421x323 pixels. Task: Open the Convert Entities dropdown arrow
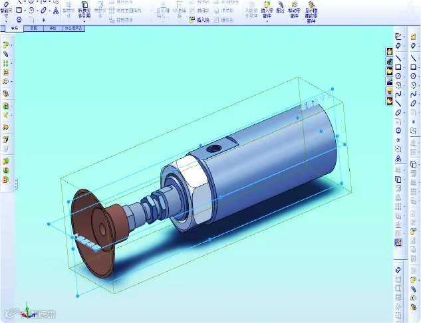[84, 21]
